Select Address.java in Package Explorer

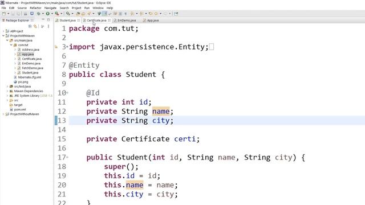click(30, 50)
